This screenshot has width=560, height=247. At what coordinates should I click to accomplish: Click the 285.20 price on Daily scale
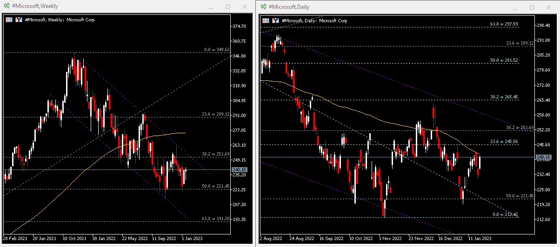[x=543, y=55]
